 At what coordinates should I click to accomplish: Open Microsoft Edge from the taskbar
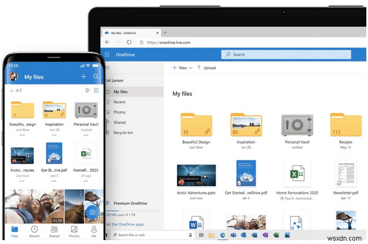(223, 235)
